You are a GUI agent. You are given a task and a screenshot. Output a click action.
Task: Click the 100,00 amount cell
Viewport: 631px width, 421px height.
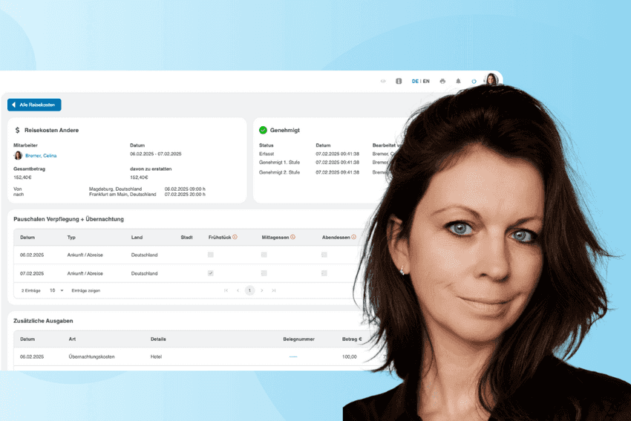tap(350, 356)
